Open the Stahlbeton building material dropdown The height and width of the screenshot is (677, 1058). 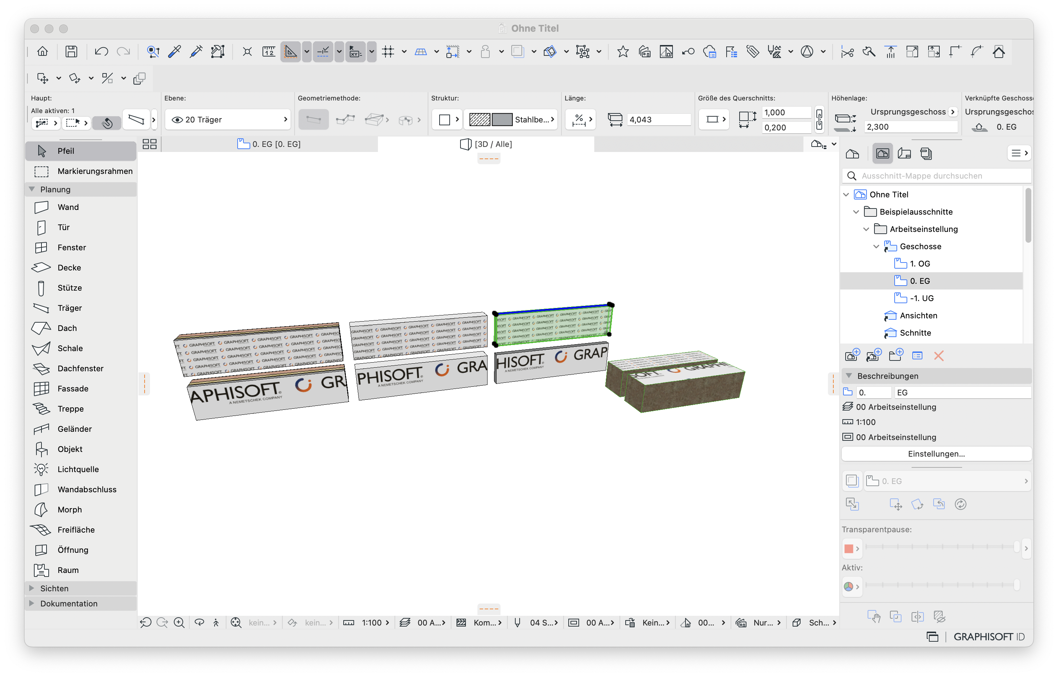coord(511,120)
